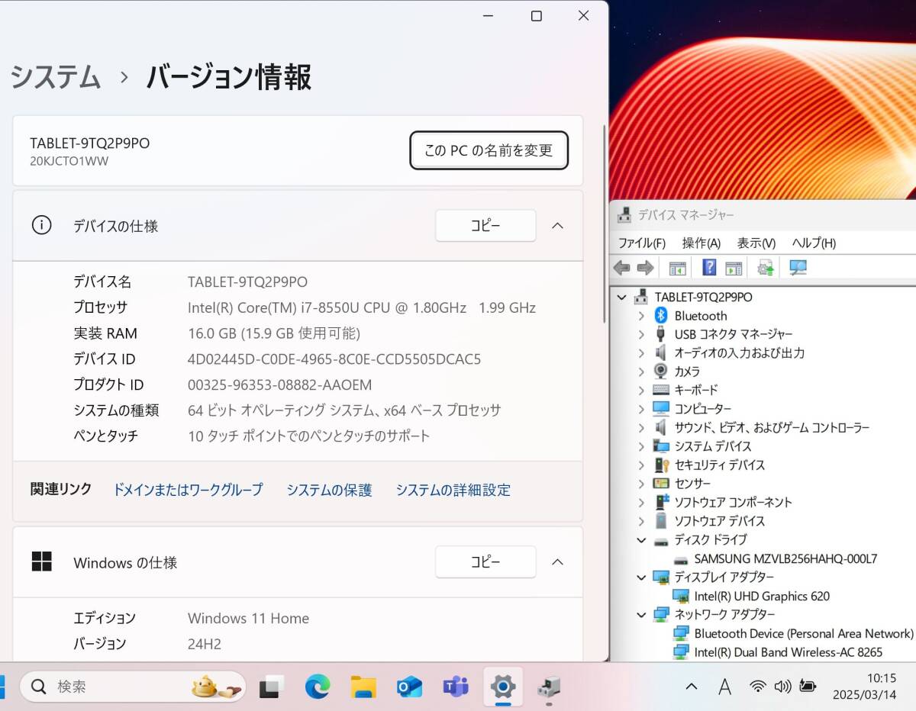Select センサー category in device tree
The height and width of the screenshot is (711, 916).
click(692, 484)
